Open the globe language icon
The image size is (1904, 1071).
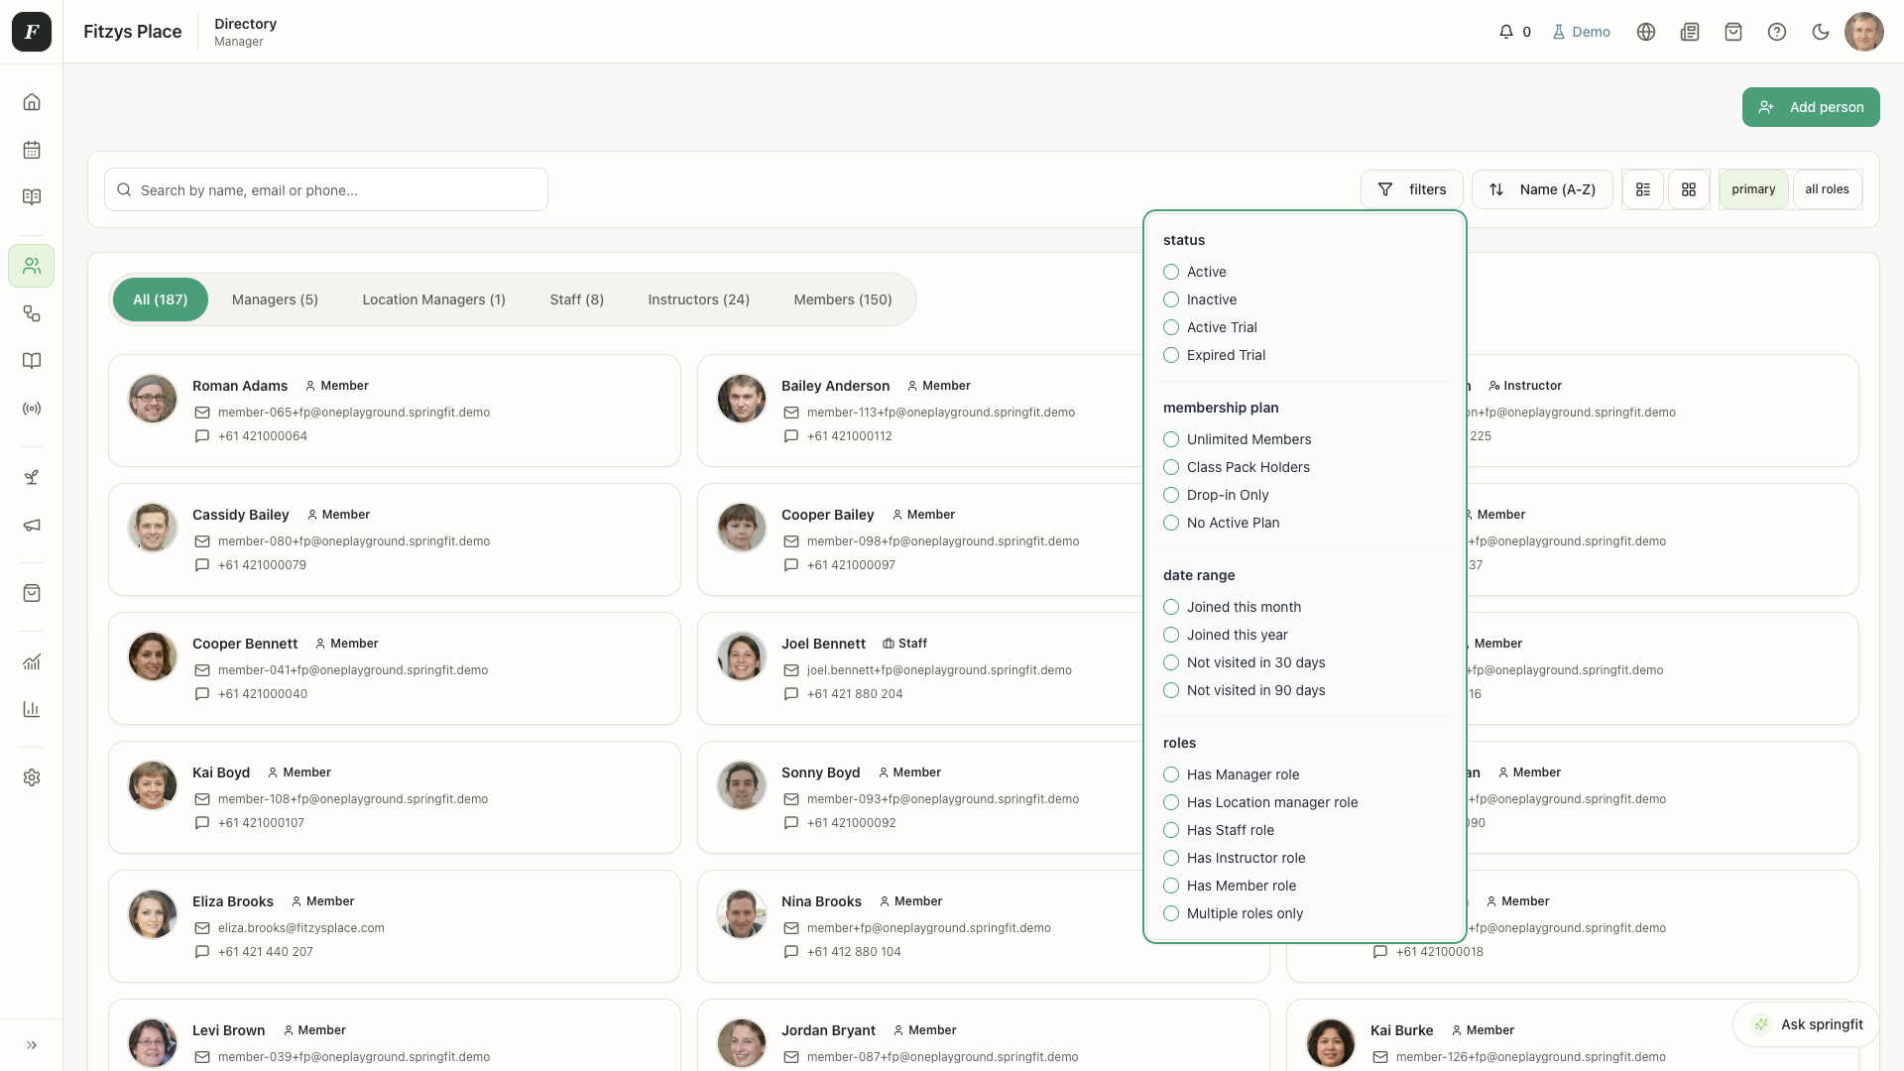click(1646, 32)
